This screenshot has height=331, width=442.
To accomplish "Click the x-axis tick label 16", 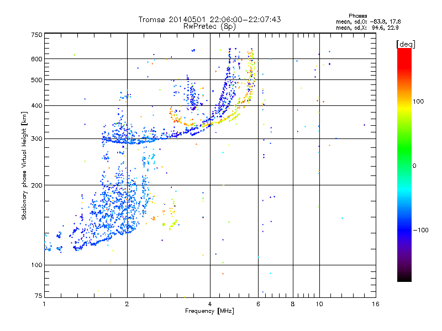I will tap(376, 304).
